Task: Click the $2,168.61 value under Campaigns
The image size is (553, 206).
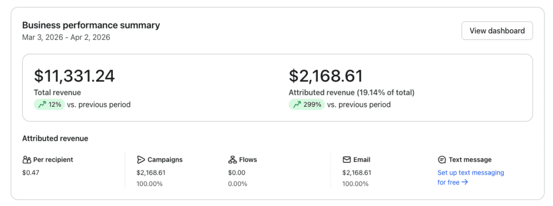Action: click(x=151, y=173)
